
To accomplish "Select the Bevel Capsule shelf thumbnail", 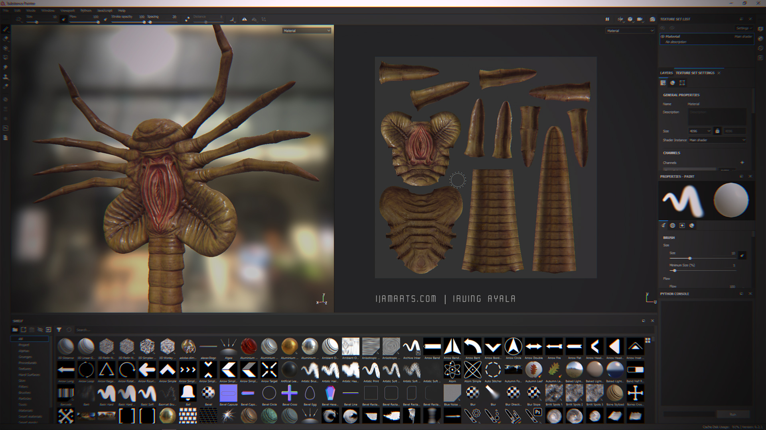I will pos(228,393).
